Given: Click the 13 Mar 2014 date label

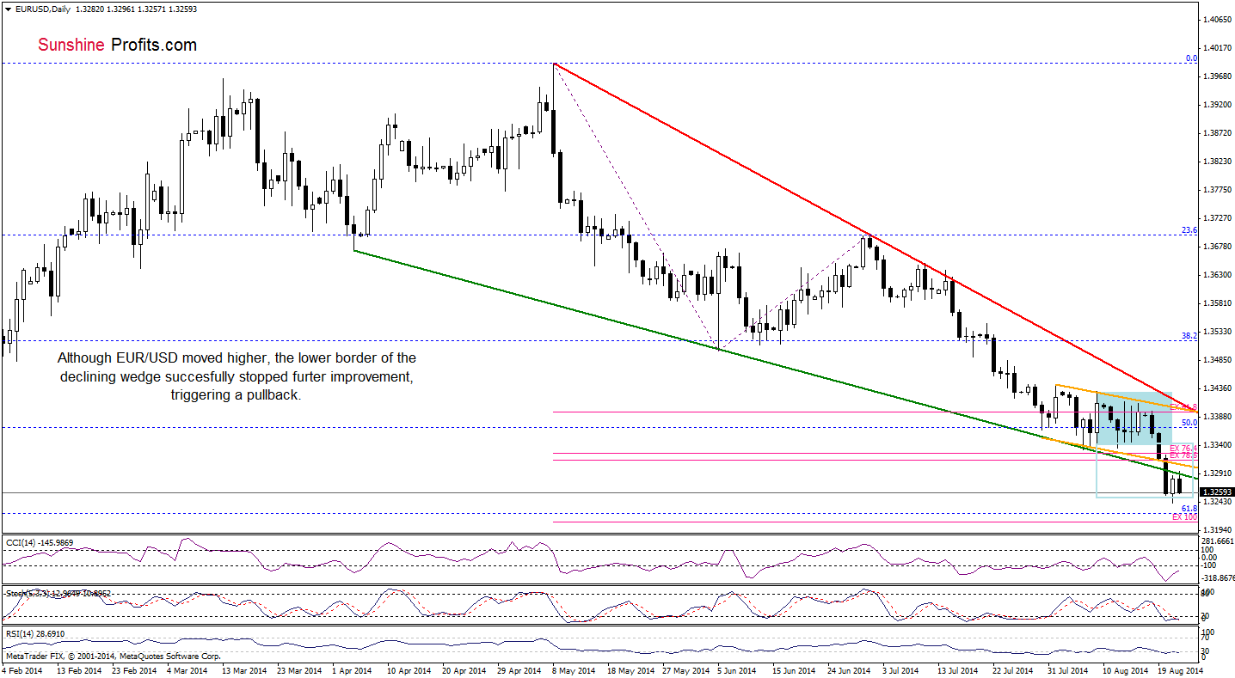Looking at the screenshot, I should 245,669.
